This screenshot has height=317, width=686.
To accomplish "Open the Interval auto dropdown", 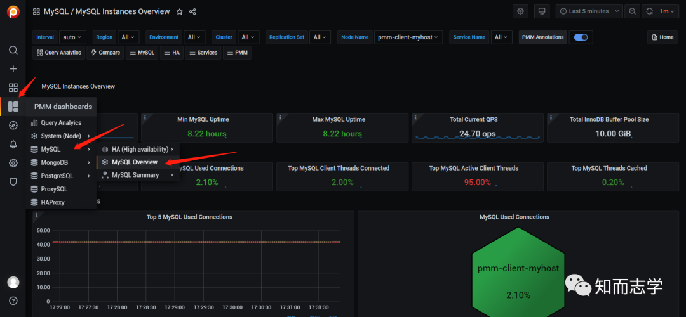I will coord(72,37).
